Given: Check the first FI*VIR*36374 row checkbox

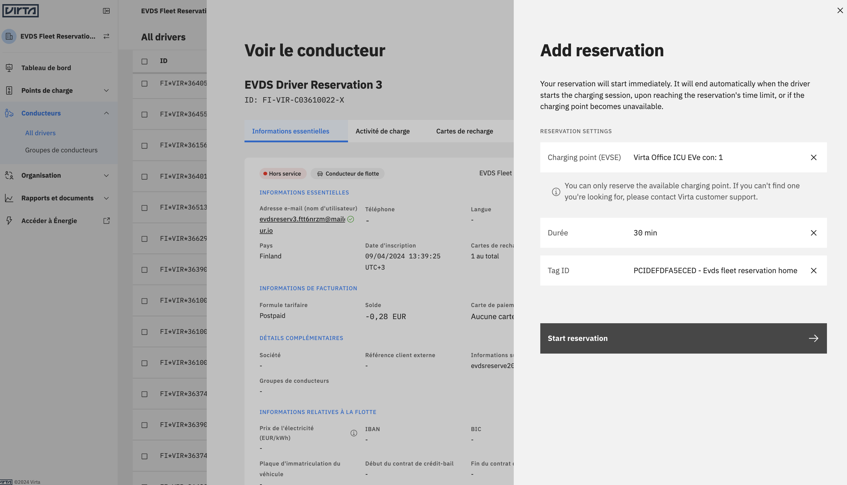Looking at the screenshot, I should click(x=144, y=394).
